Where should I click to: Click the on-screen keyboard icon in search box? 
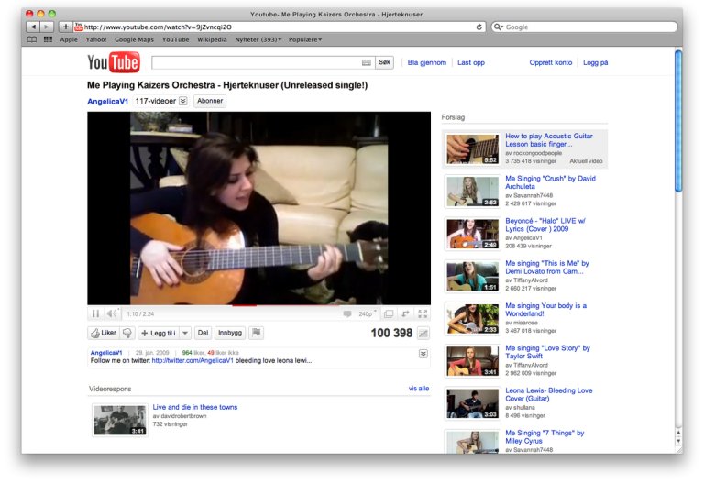click(x=367, y=62)
